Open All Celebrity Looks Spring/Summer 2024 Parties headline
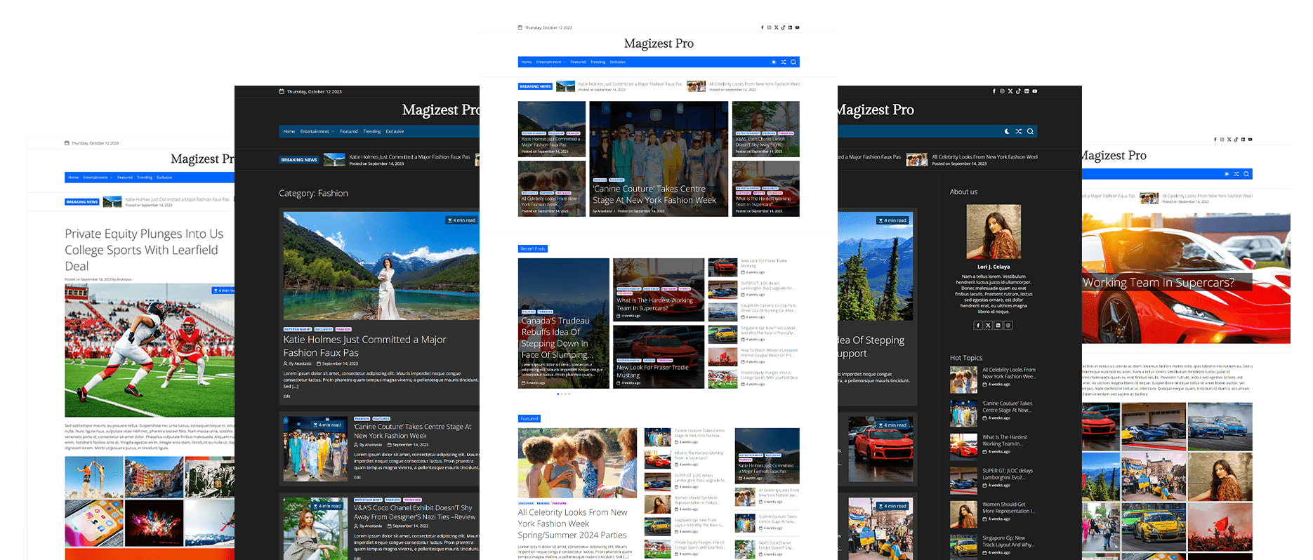Screen dimensions: 1313x560 tap(572, 524)
